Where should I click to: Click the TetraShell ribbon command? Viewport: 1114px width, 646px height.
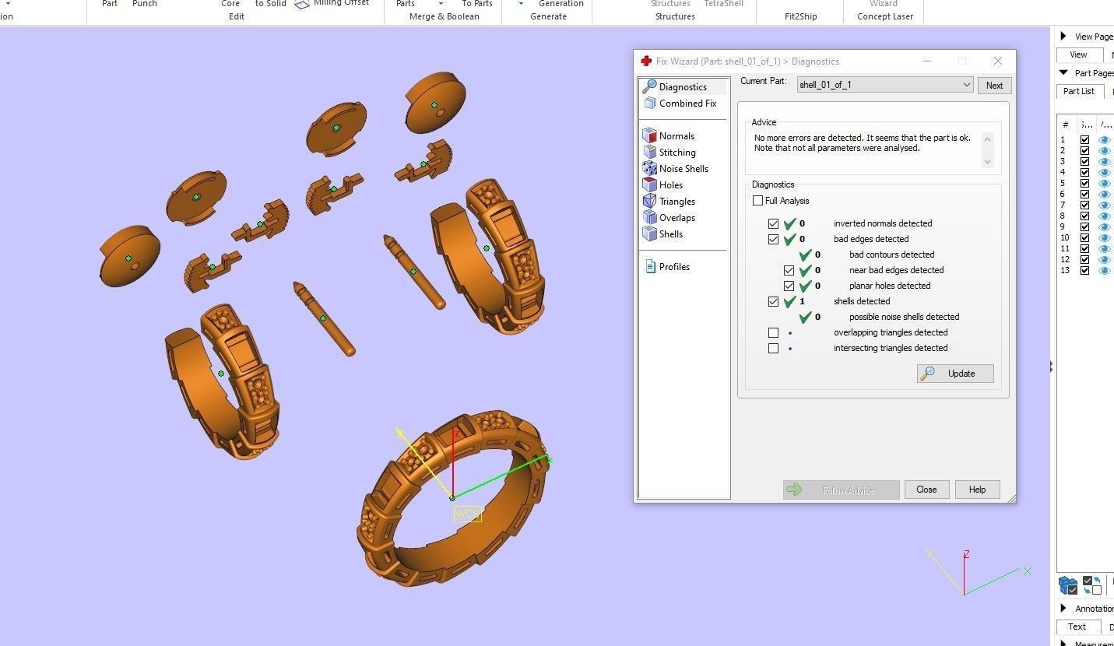[723, 4]
